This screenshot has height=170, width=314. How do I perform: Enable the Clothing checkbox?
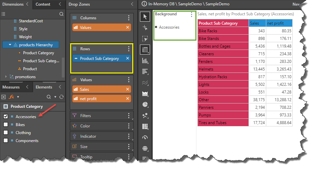tap(6, 133)
